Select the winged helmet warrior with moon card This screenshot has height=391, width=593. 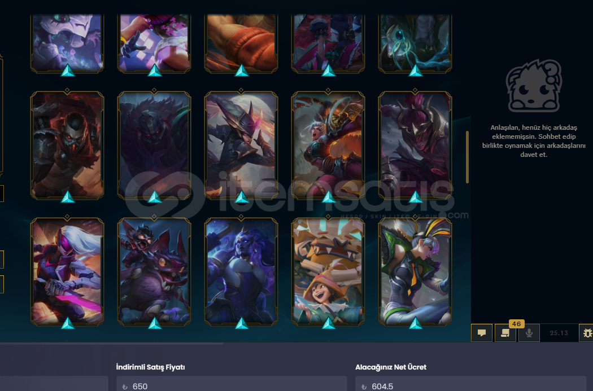[241, 145]
